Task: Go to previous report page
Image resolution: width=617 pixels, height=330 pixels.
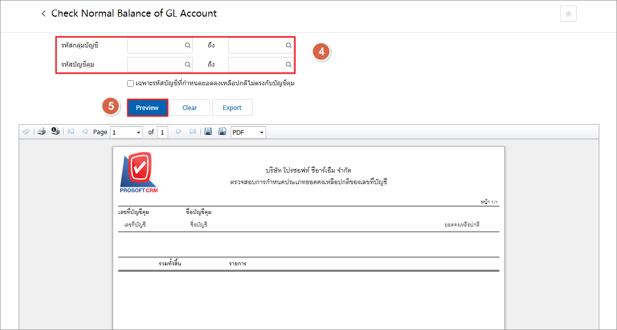Action: pyautogui.click(x=84, y=132)
